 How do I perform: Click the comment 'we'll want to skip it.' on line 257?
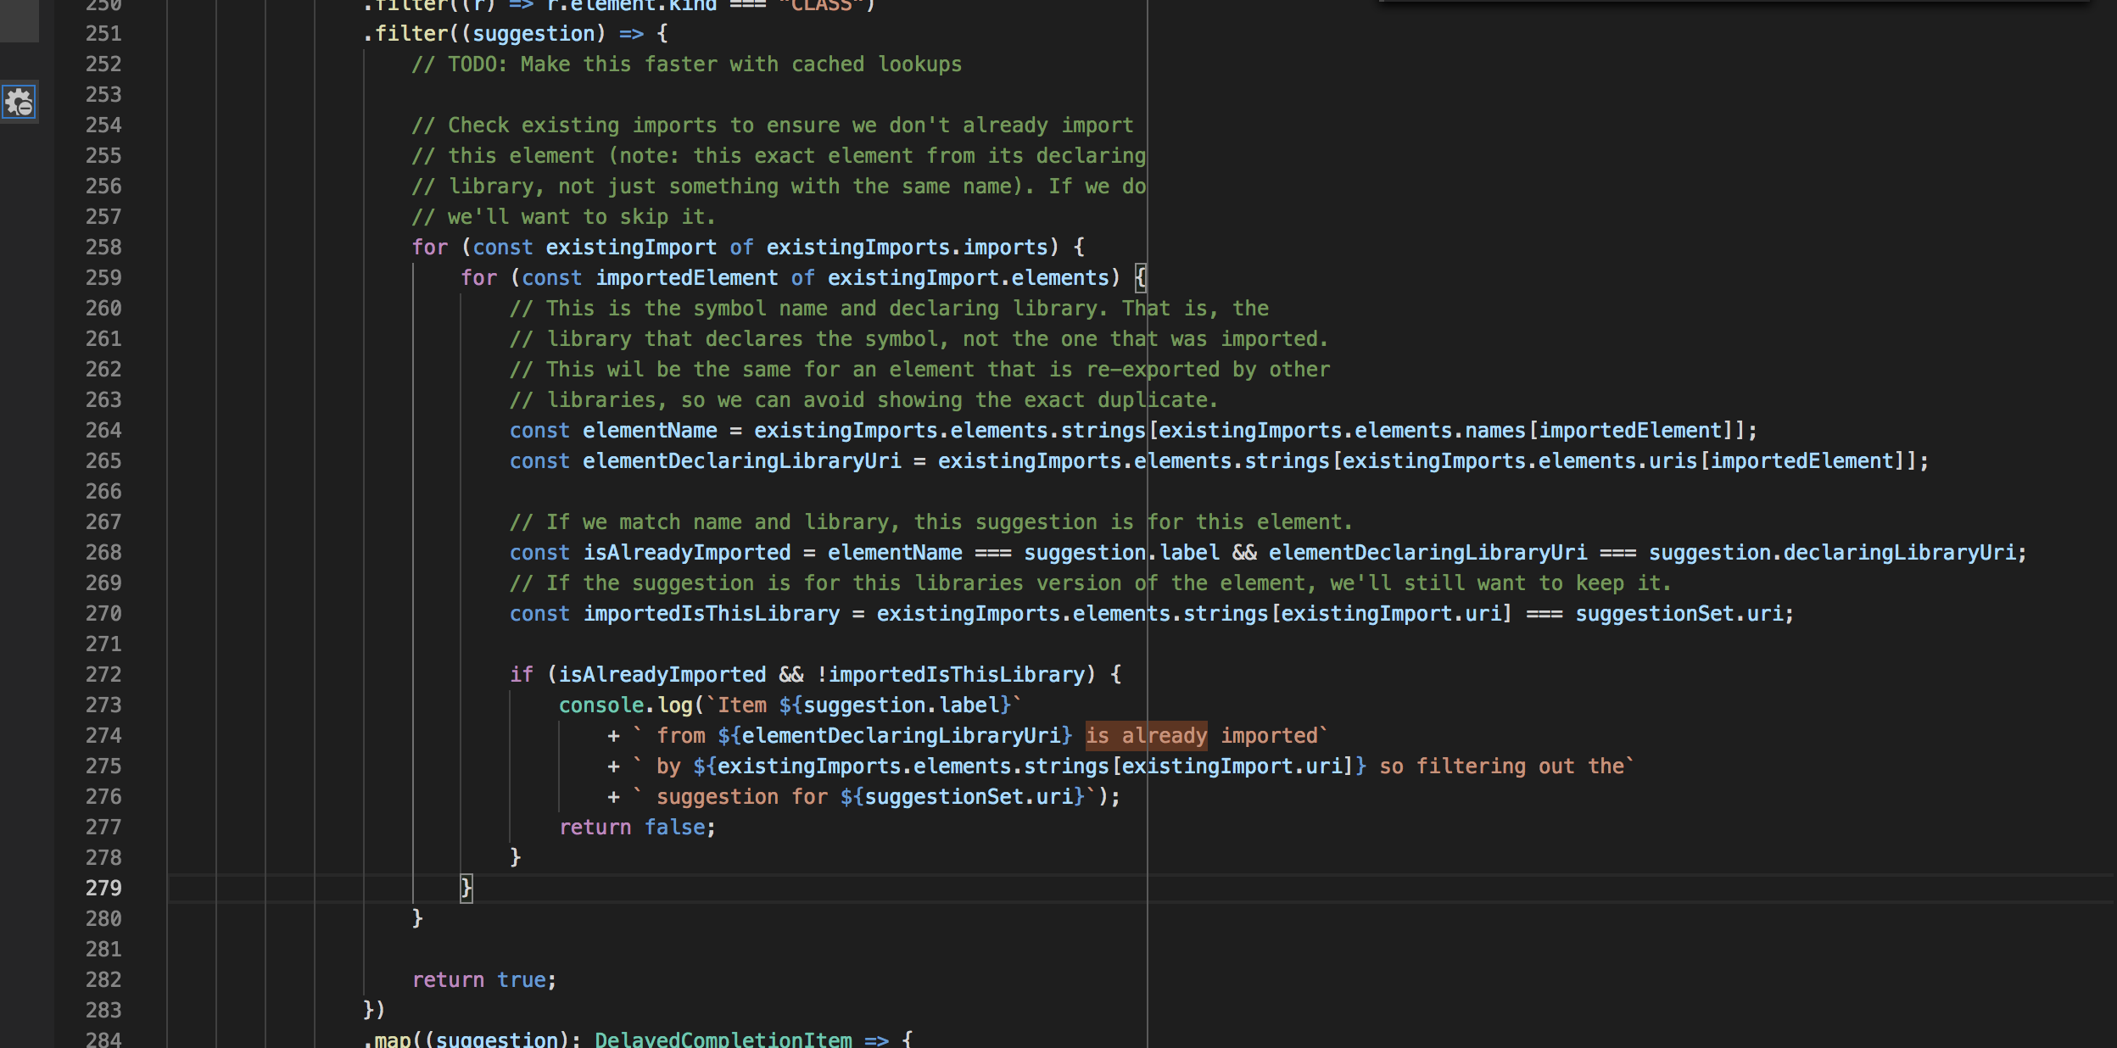pyautogui.click(x=564, y=217)
